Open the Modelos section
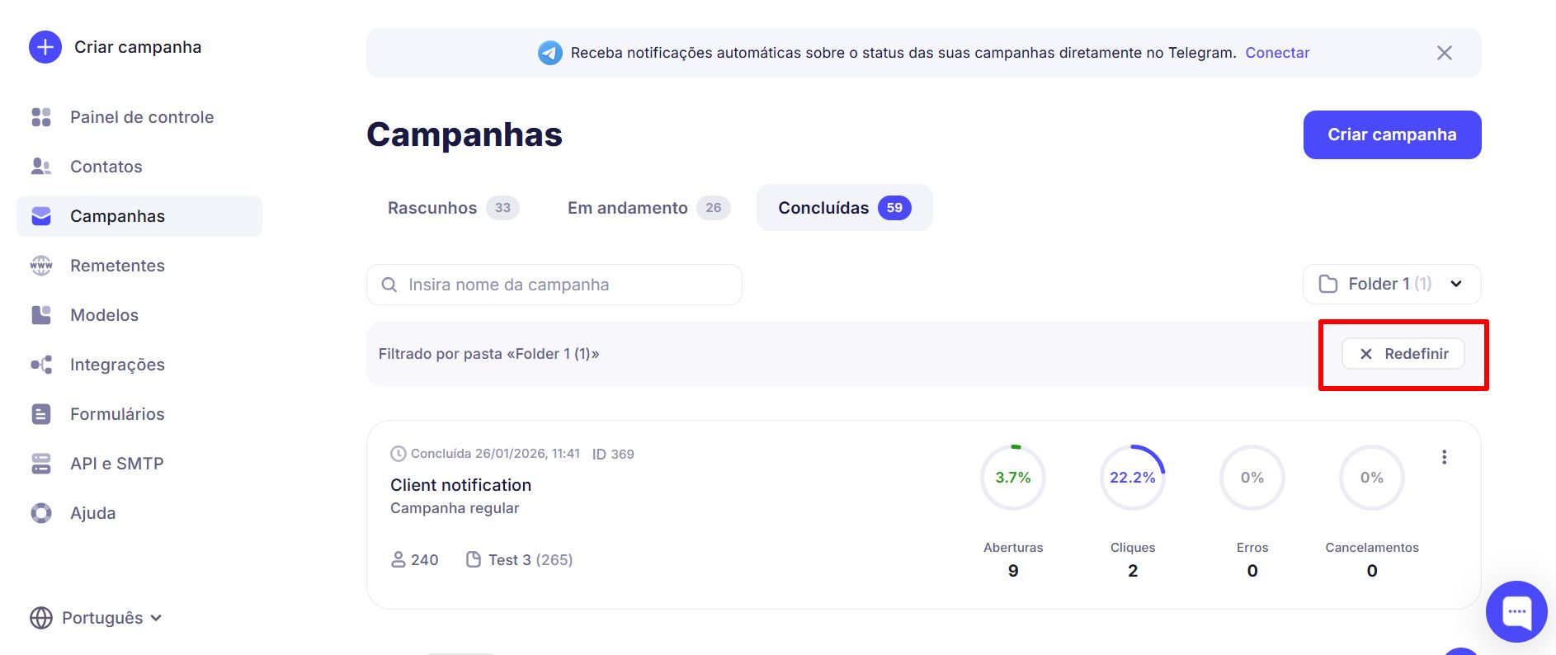The width and height of the screenshot is (1556, 655). (x=104, y=315)
